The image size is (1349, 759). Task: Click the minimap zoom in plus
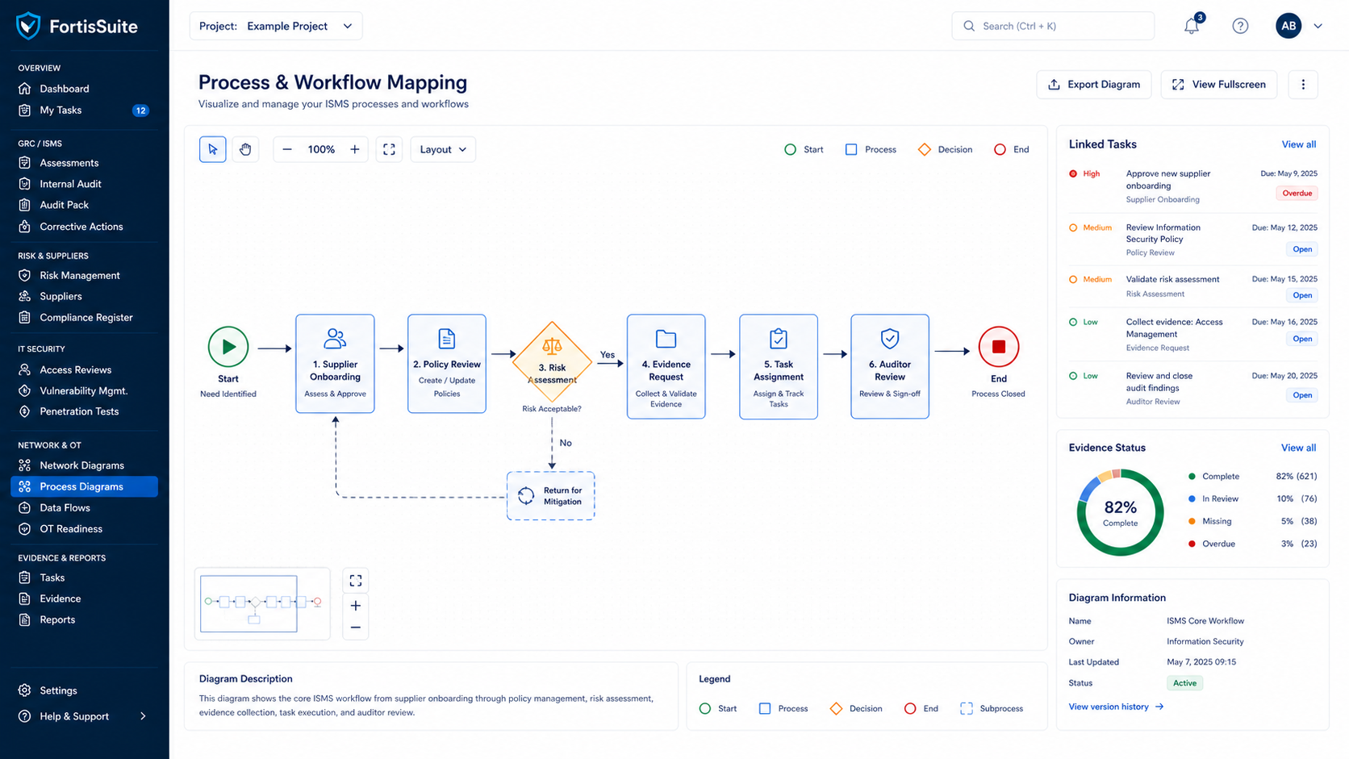pyautogui.click(x=356, y=606)
